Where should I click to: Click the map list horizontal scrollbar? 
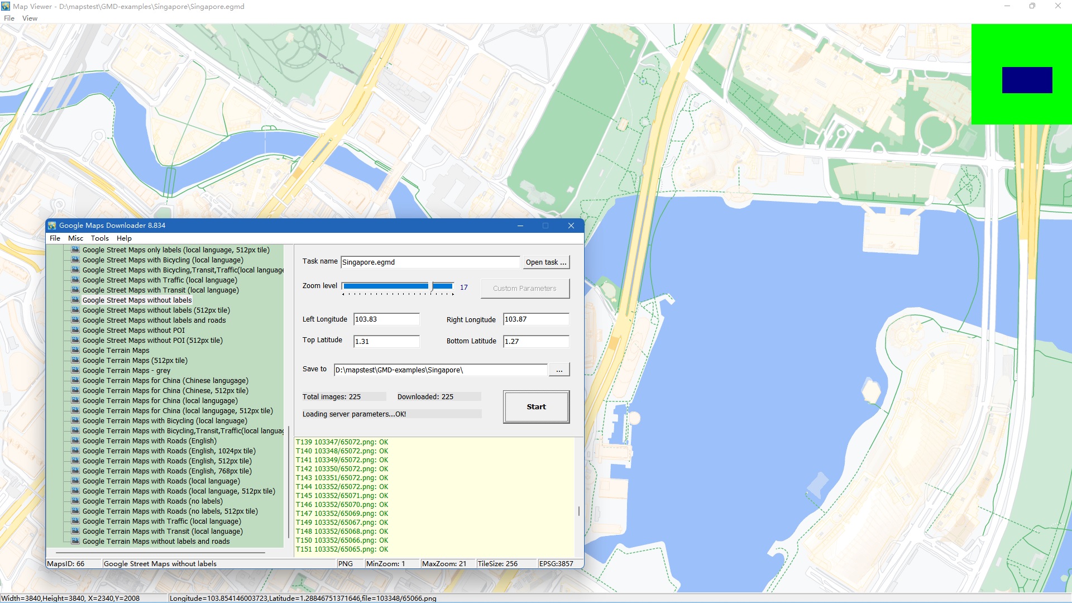pyautogui.click(x=161, y=552)
